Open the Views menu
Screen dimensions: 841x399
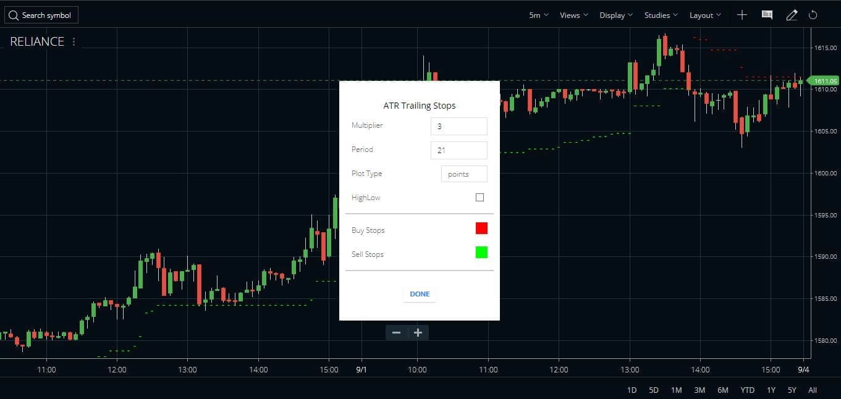coord(570,15)
